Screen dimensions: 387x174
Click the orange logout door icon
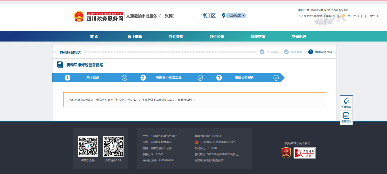pos(366,16)
